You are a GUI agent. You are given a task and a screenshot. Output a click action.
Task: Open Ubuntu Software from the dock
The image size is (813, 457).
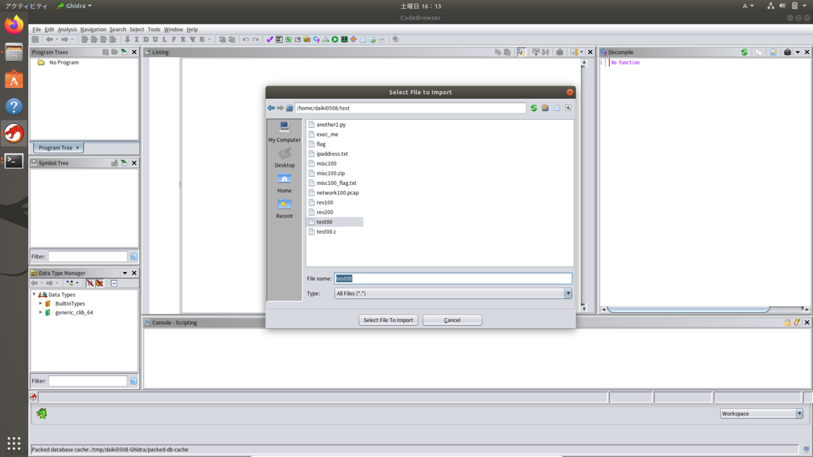pyautogui.click(x=14, y=79)
